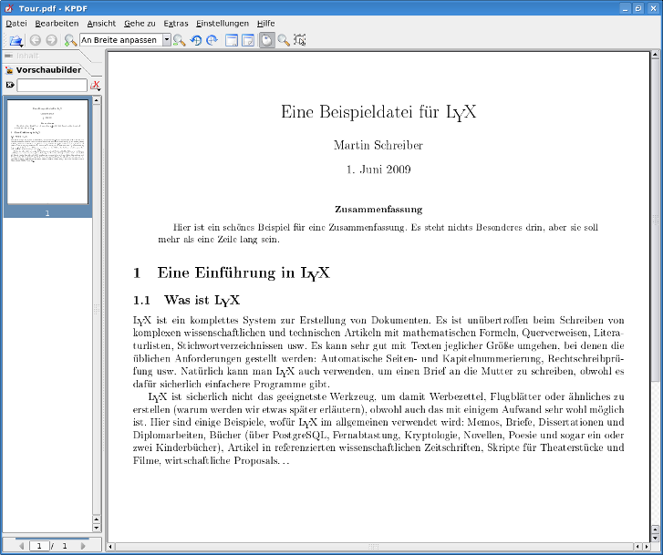Click the thumbnail panel scroll down arrow
663x555 pixels.
click(97, 528)
